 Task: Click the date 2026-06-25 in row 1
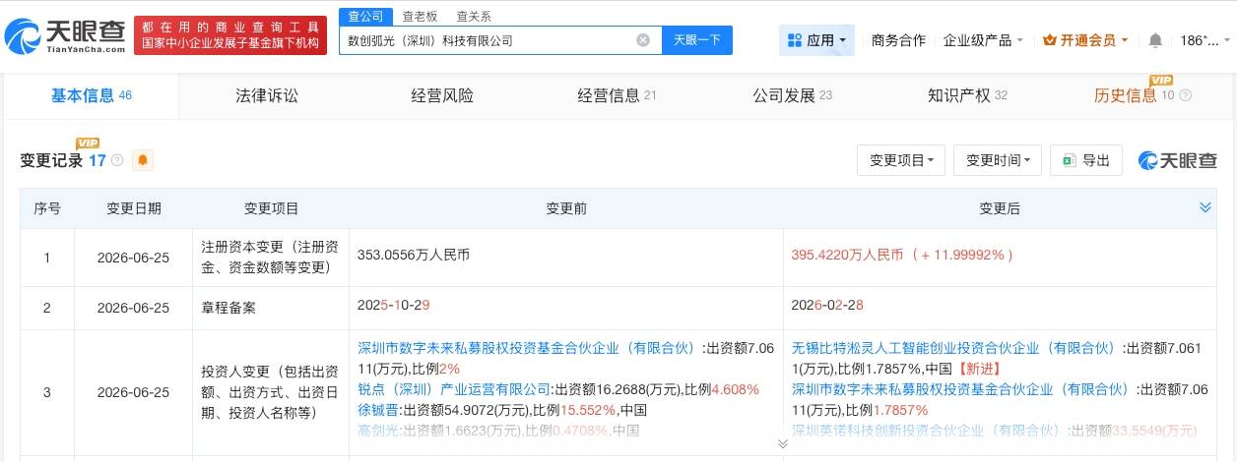pyautogui.click(x=134, y=258)
